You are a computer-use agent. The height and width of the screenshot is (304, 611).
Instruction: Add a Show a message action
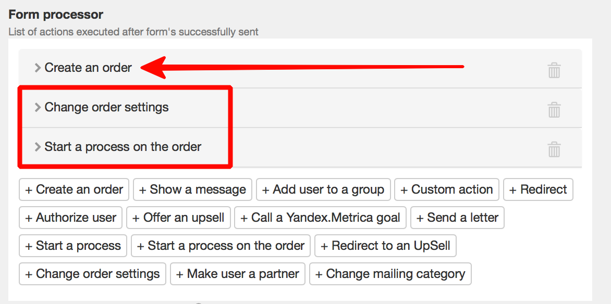(x=192, y=189)
